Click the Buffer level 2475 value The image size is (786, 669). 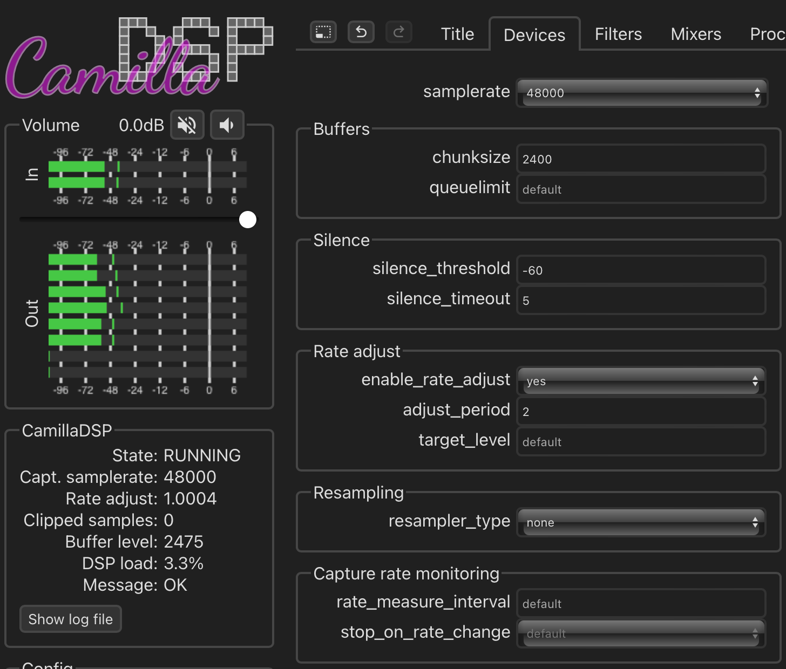[184, 542]
